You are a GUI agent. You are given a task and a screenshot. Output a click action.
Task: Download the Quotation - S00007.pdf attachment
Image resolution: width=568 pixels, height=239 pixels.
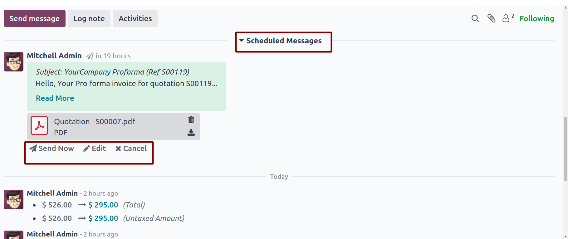click(191, 133)
